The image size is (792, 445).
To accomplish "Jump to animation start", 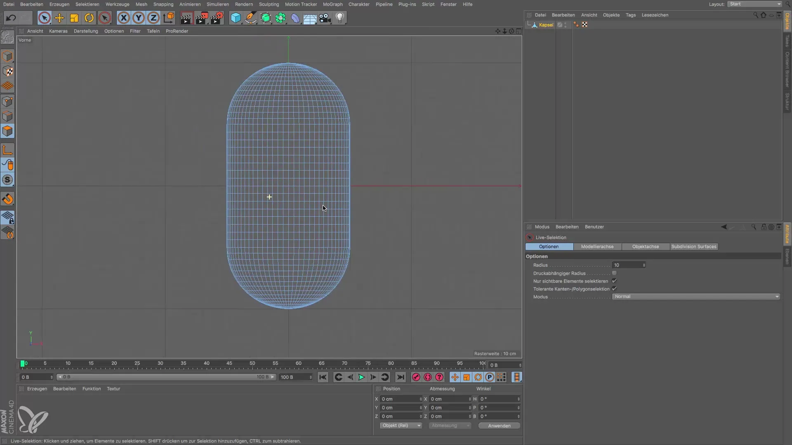I will point(323,377).
